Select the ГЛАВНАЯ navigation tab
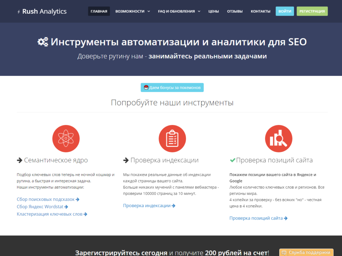This screenshot has width=342, height=256. [99, 11]
